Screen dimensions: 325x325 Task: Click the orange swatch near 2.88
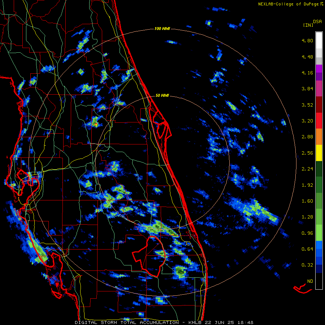click(319, 137)
